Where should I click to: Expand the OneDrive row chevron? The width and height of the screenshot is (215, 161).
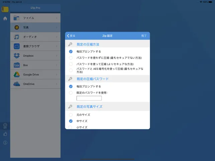tap(57, 84)
